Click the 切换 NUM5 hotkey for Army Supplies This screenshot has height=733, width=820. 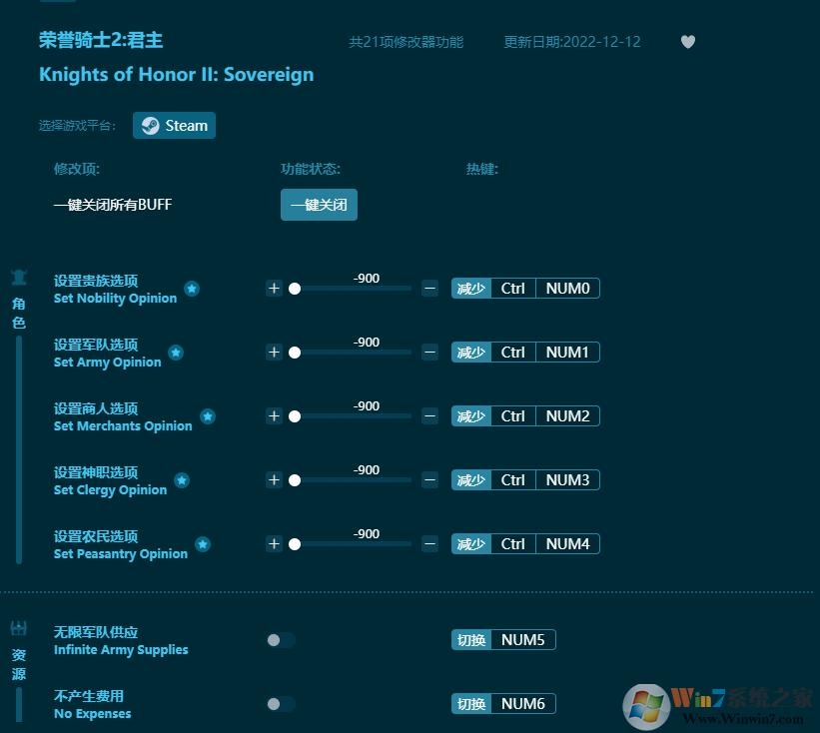pyautogui.click(x=503, y=640)
